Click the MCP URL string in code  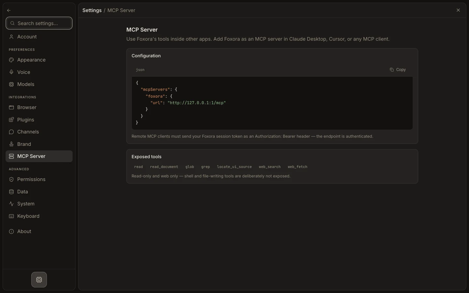coord(197,103)
